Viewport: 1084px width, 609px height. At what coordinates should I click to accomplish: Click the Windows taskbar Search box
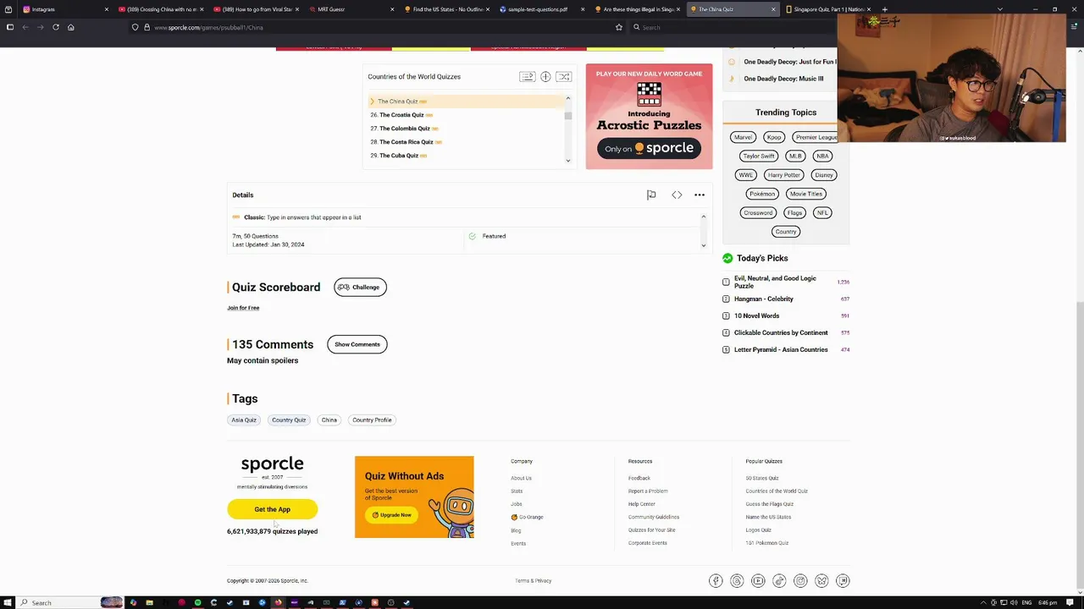[x=69, y=603]
